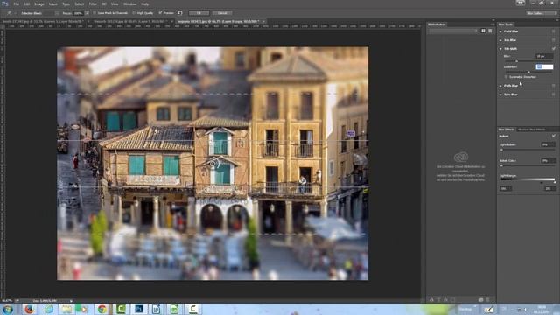Screen dimensions: 560x315
Task: Click the Creative Cloud icon in Libraries panel
Action: (x=461, y=157)
